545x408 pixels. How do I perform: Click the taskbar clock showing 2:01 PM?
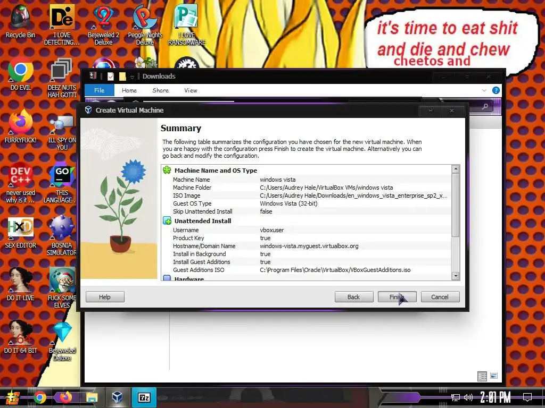pyautogui.click(x=496, y=397)
